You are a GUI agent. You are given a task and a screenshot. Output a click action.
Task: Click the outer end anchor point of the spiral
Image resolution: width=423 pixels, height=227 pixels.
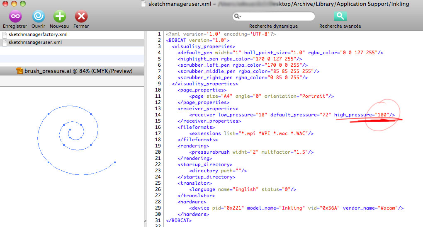tap(115, 162)
